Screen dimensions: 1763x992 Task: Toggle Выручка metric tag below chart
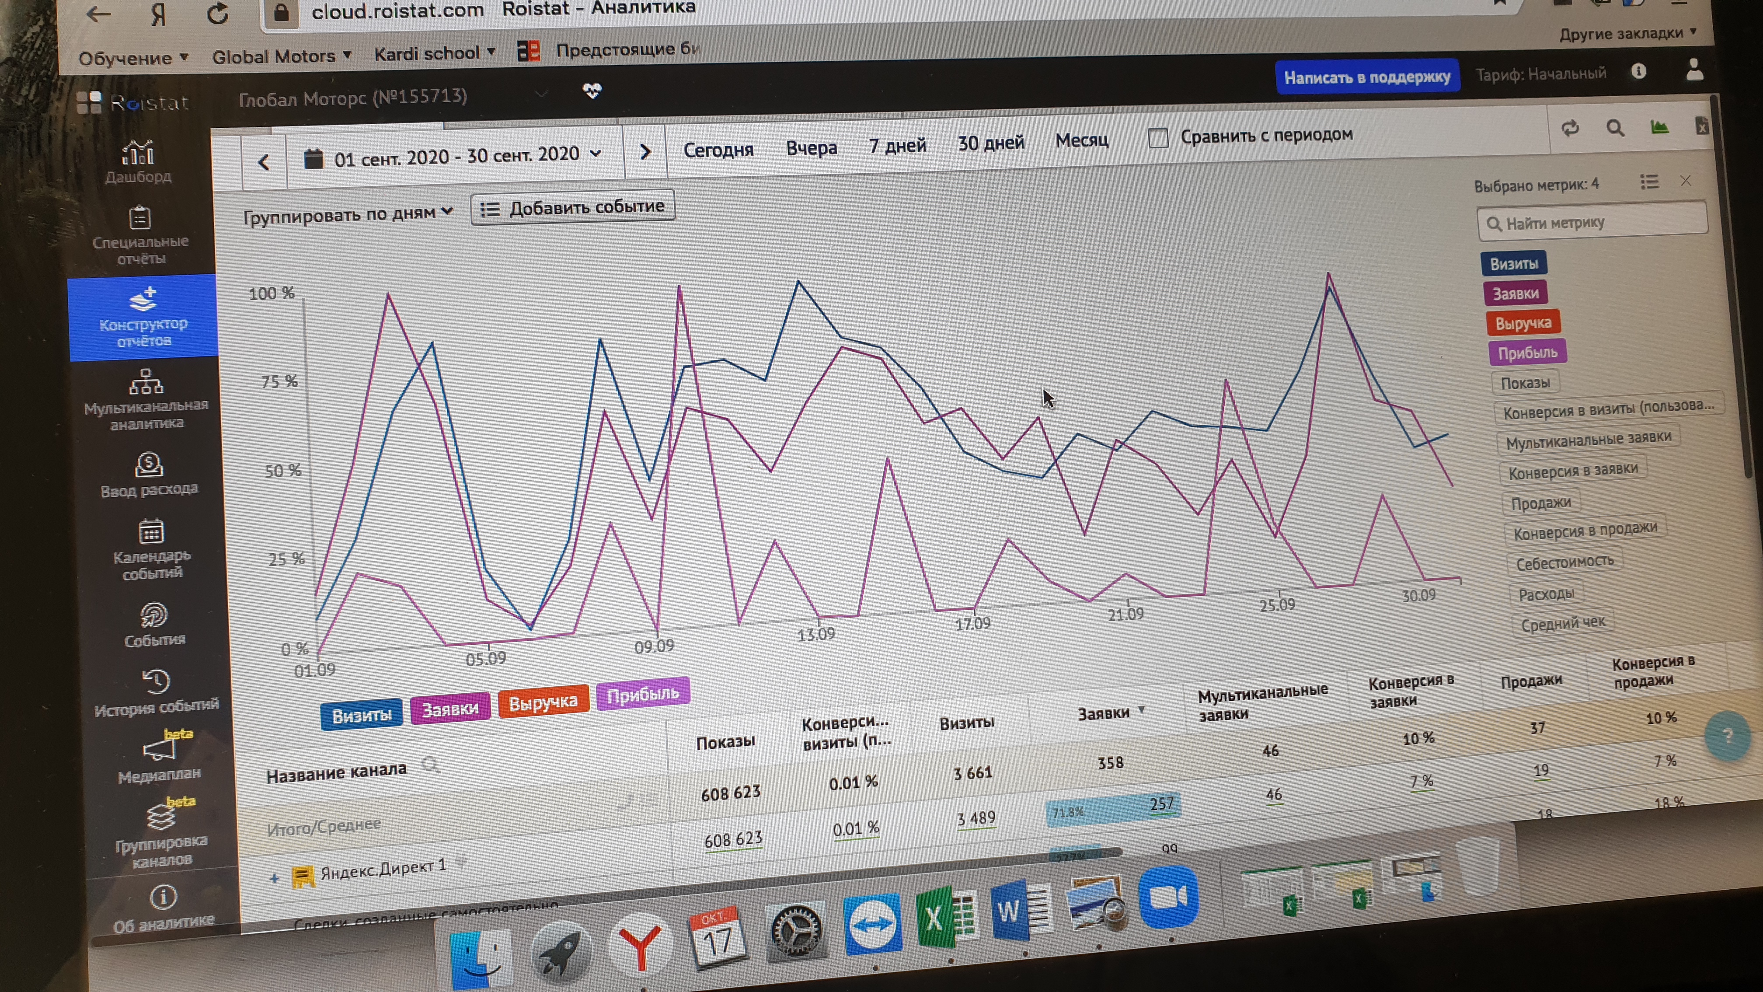pyautogui.click(x=543, y=702)
